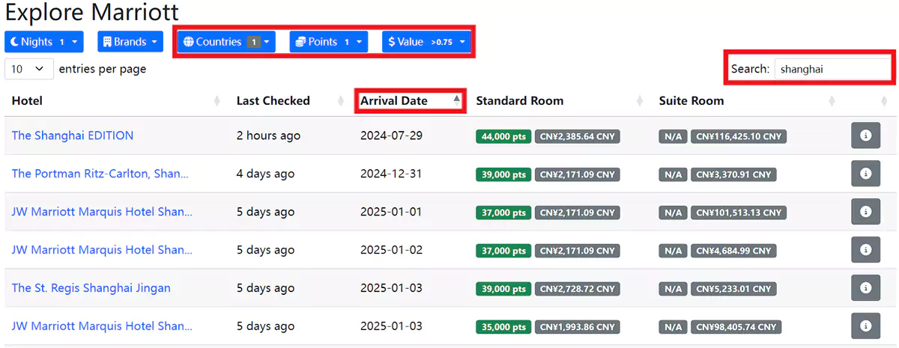
Task: Expand the Points filter dropdown
Action: click(328, 42)
